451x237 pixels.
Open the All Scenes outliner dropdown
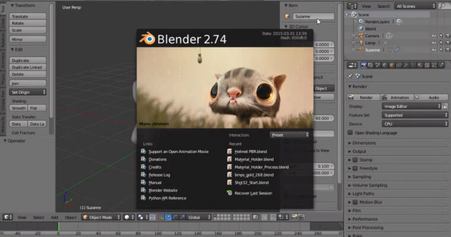click(415, 6)
